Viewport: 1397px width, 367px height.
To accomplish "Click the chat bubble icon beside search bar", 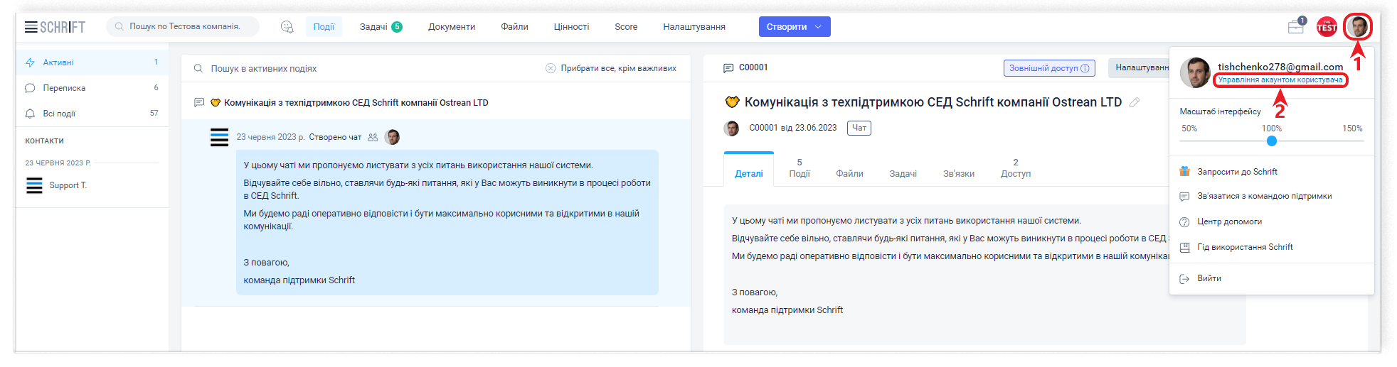I will point(287,27).
